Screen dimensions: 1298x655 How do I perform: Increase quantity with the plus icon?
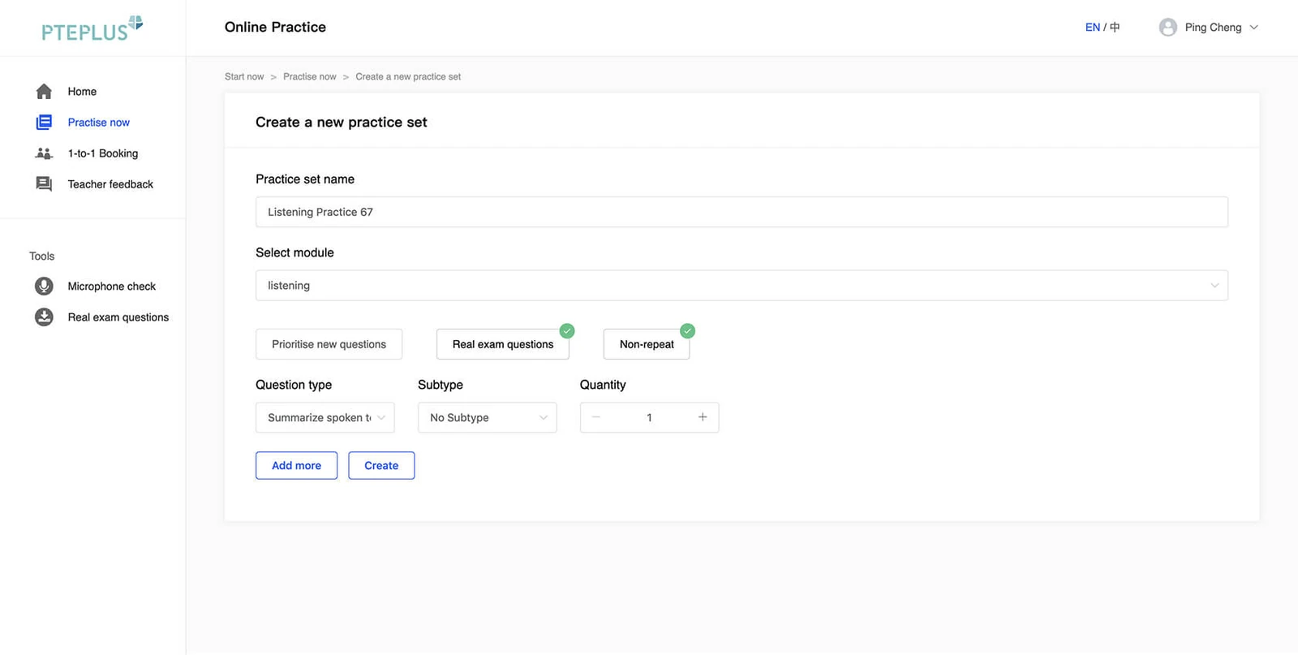703,417
